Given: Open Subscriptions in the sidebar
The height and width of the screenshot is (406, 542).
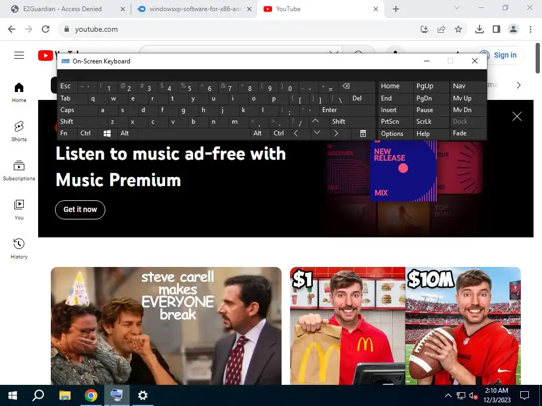Looking at the screenshot, I should point(19,171).
